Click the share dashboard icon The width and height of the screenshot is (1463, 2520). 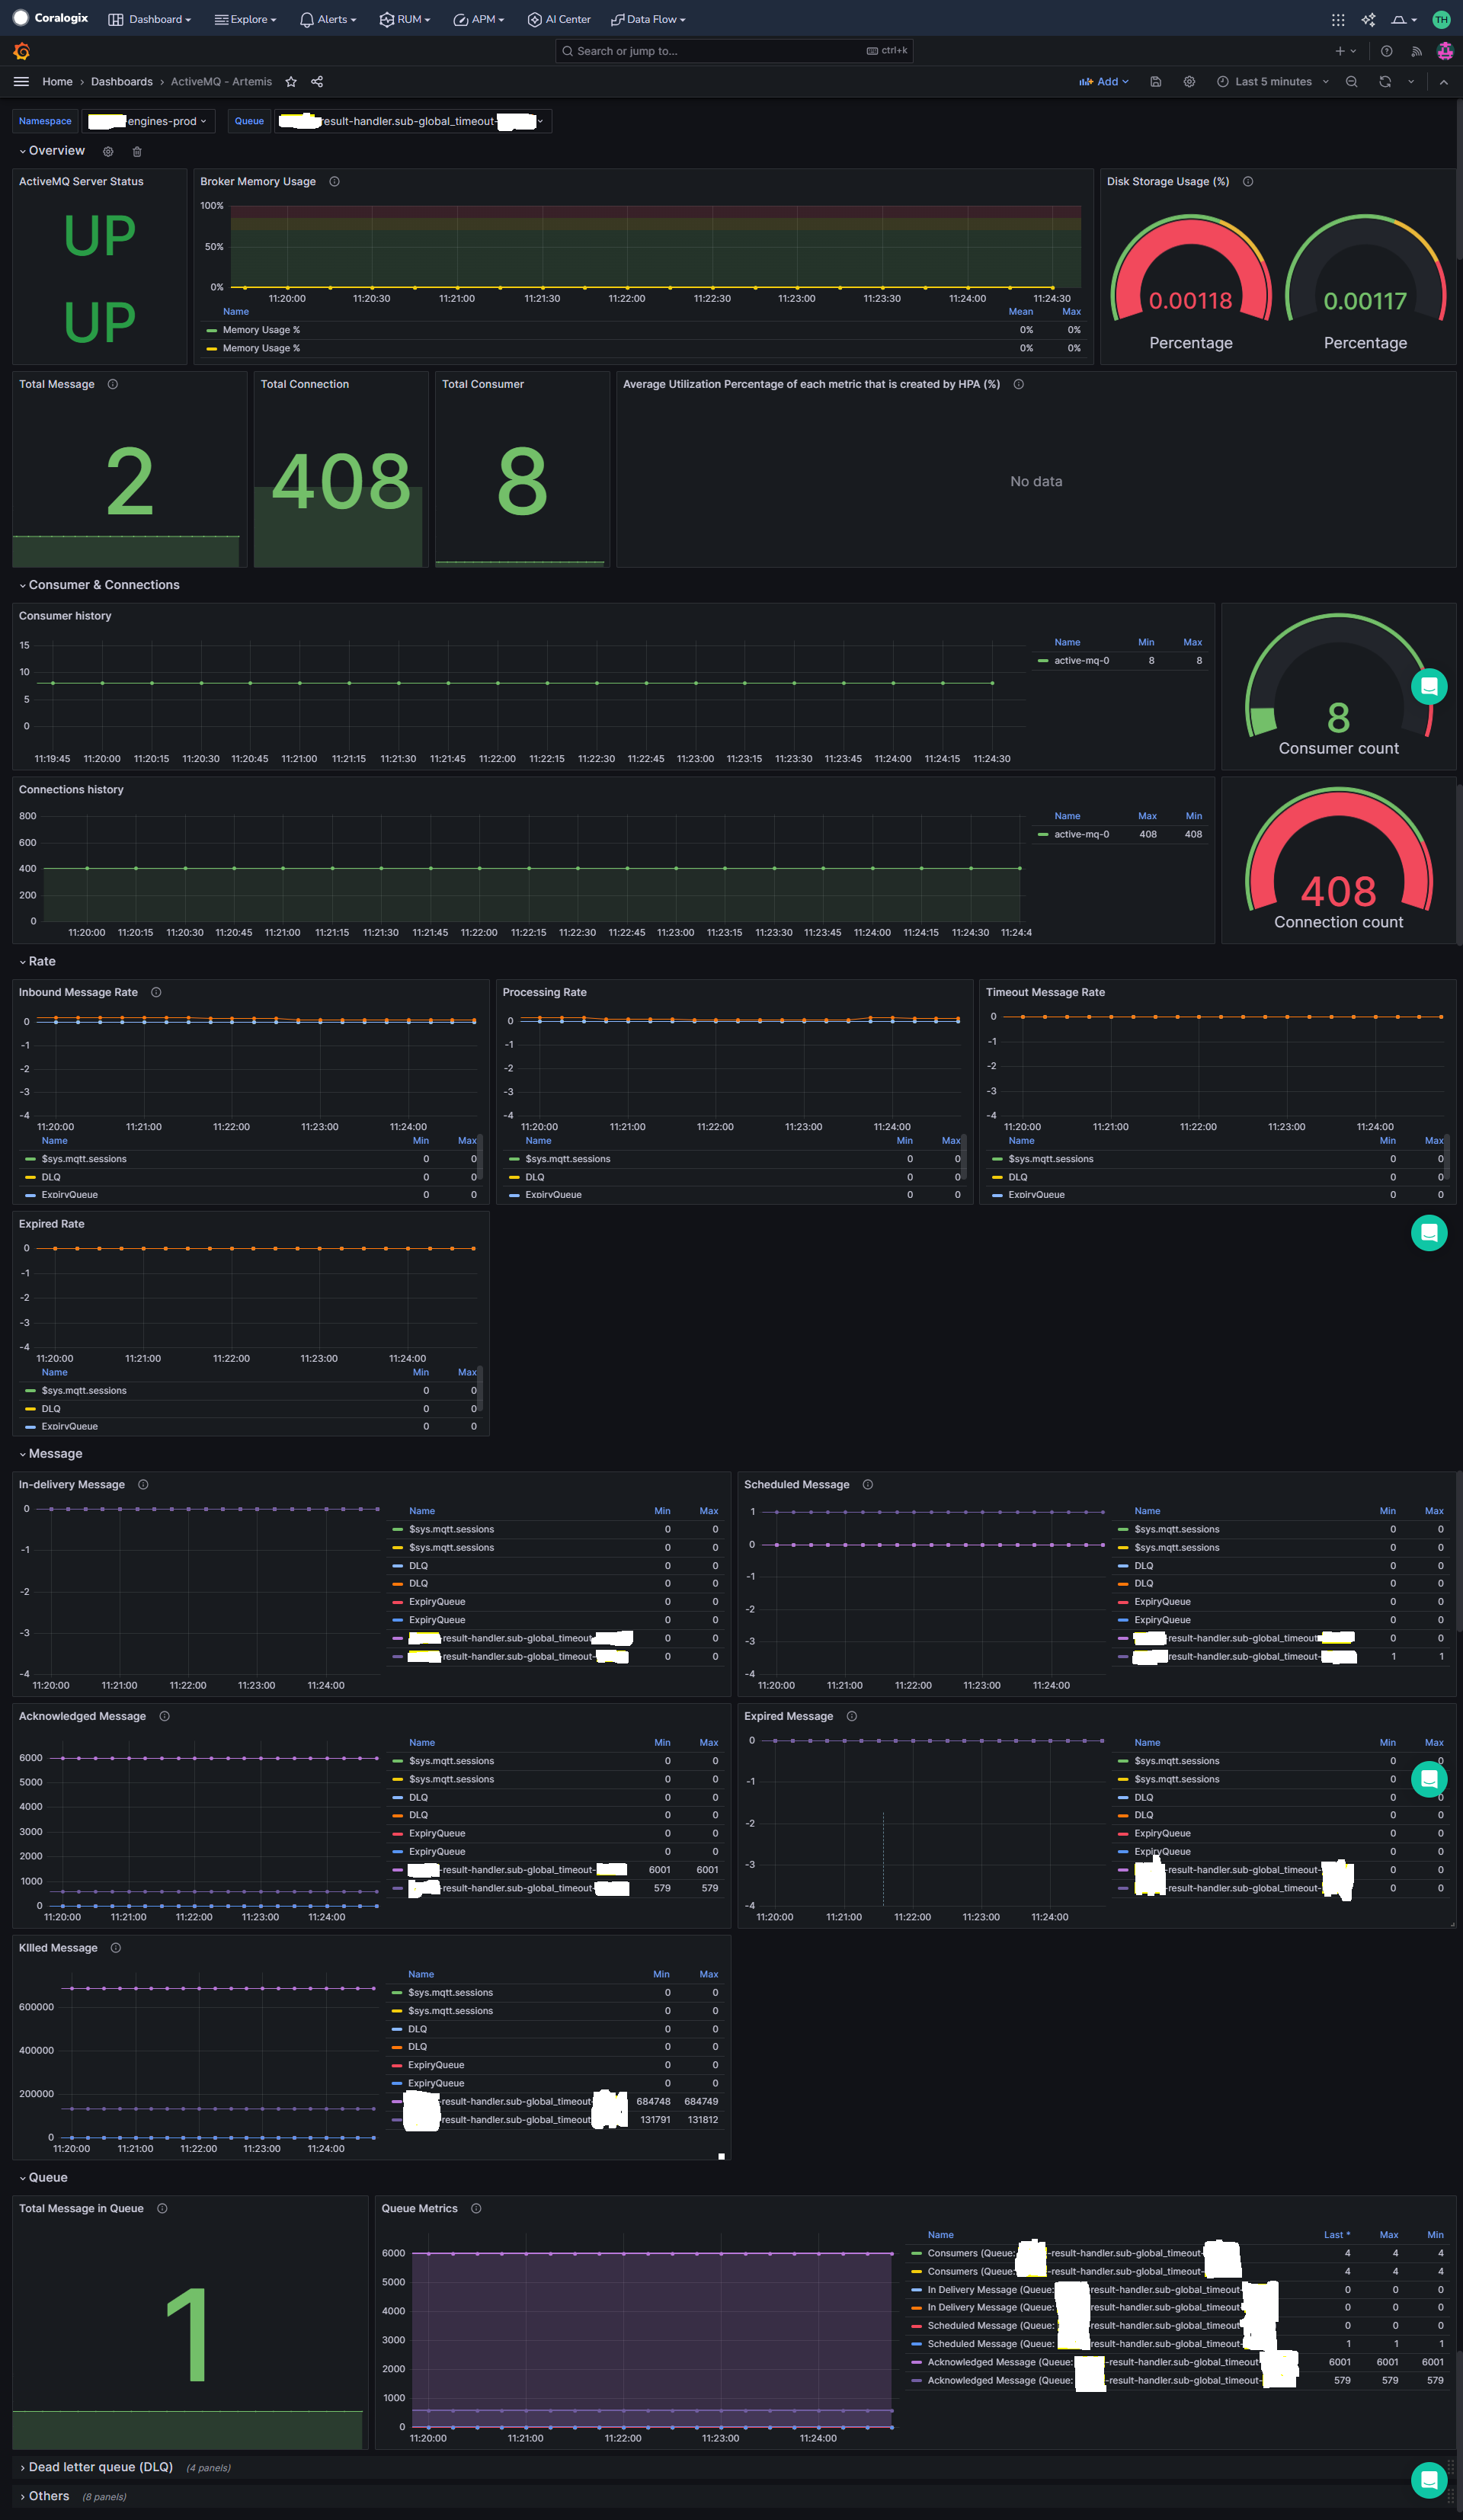pyautogui.click(x=317, y=82)
